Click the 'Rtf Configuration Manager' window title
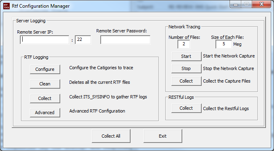The height and width of the screenshot is (151, 274). [x=41, y=6]
